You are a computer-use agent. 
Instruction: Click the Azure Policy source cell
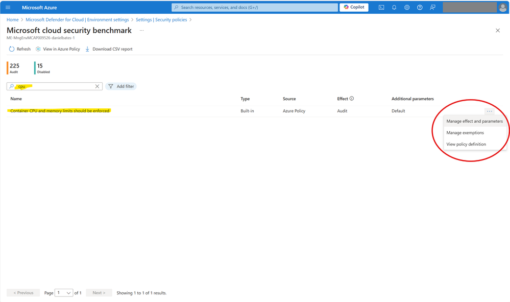click(x=294, y=111)
